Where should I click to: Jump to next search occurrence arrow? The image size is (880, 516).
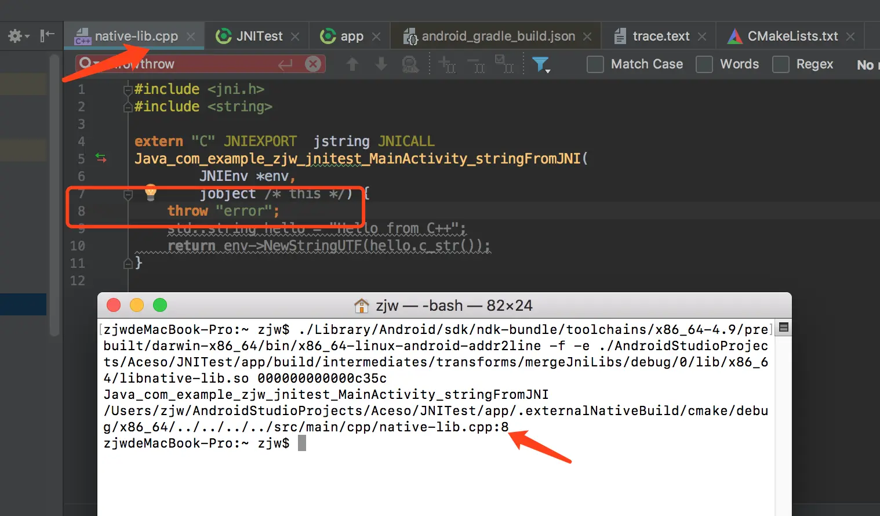tap(381, 64)
